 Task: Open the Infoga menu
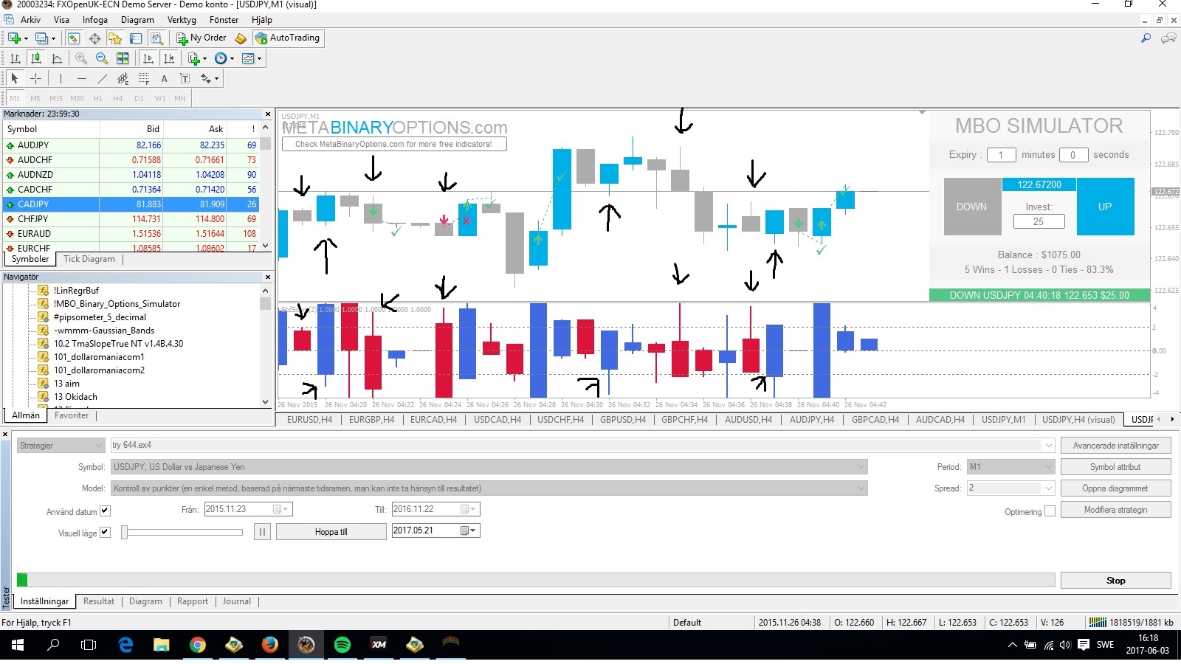click(x=94, y=20)
